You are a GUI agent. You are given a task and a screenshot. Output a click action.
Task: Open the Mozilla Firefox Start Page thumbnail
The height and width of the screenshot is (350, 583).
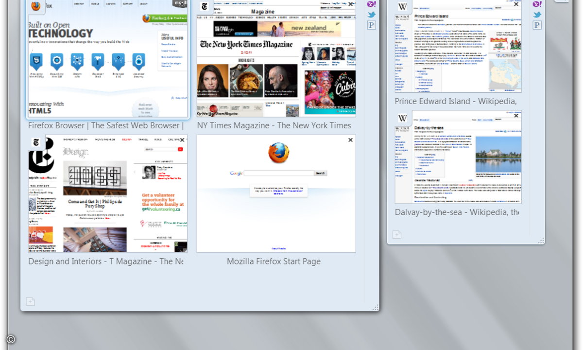276,194
